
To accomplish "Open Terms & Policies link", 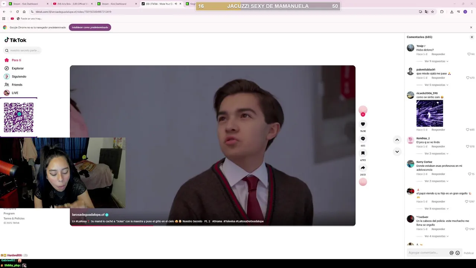I will [14, 218].
